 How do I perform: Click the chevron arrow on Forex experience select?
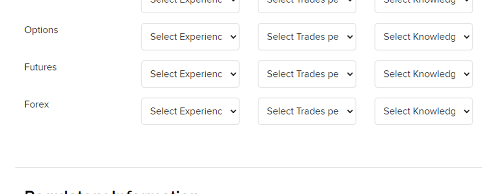pos(233,111)
